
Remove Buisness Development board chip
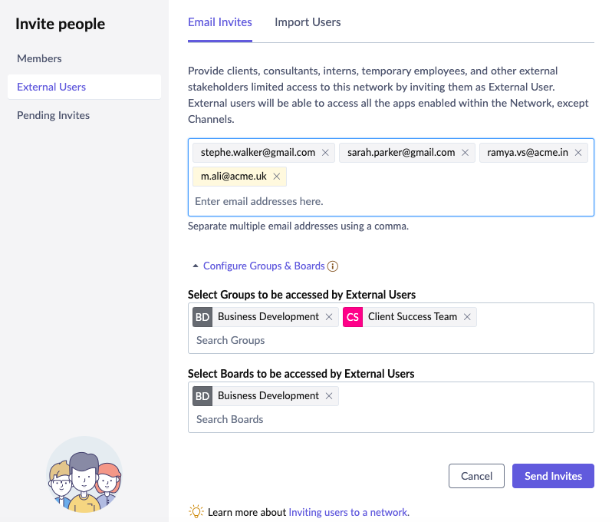point(329,396)
